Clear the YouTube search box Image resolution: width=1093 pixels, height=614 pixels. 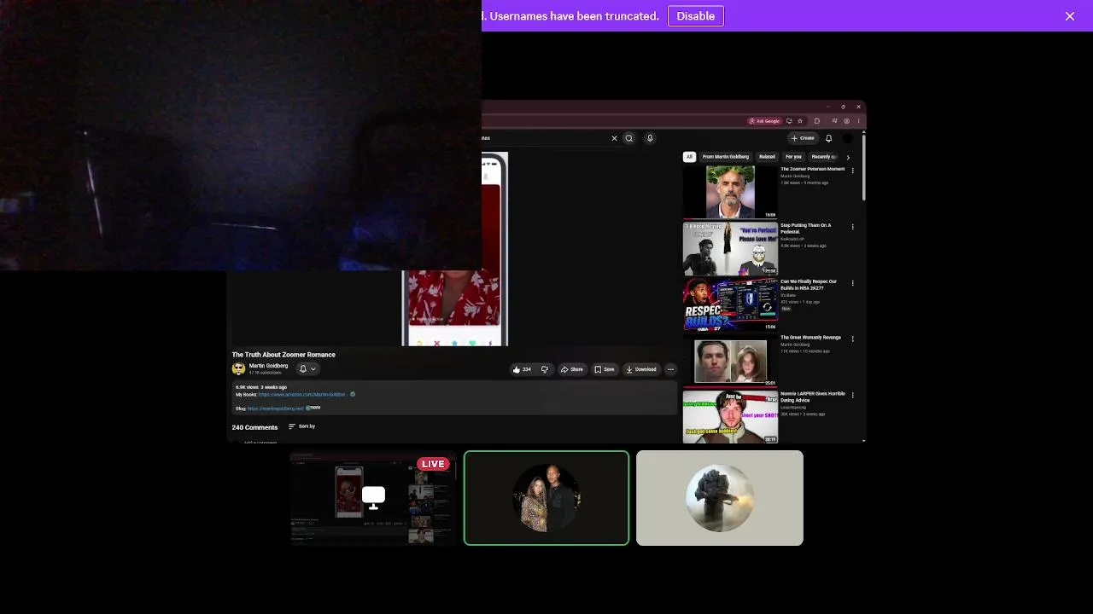coord(614,138)
